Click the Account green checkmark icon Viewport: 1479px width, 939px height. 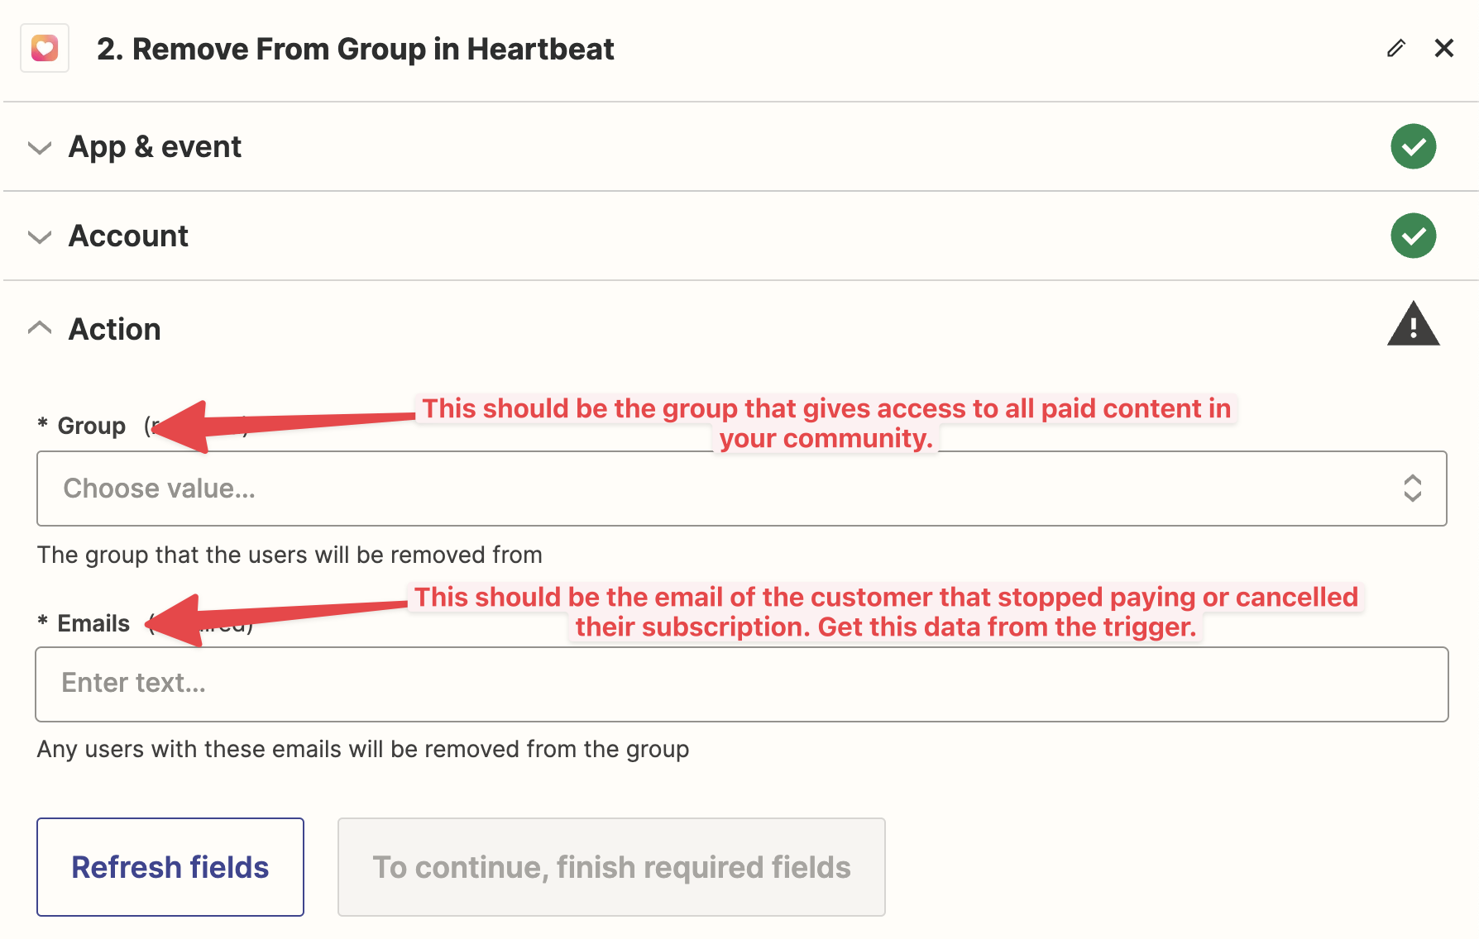click(1413, 236)
